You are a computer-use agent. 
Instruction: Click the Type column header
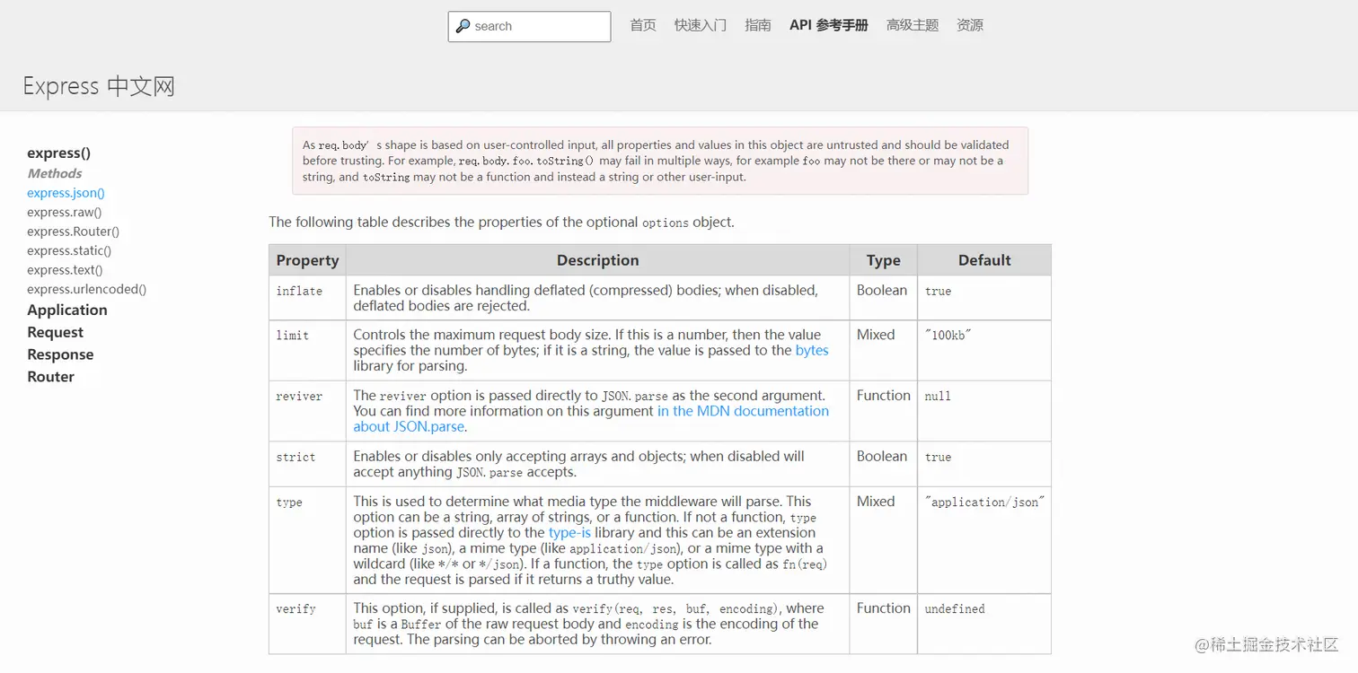[883, 260]
